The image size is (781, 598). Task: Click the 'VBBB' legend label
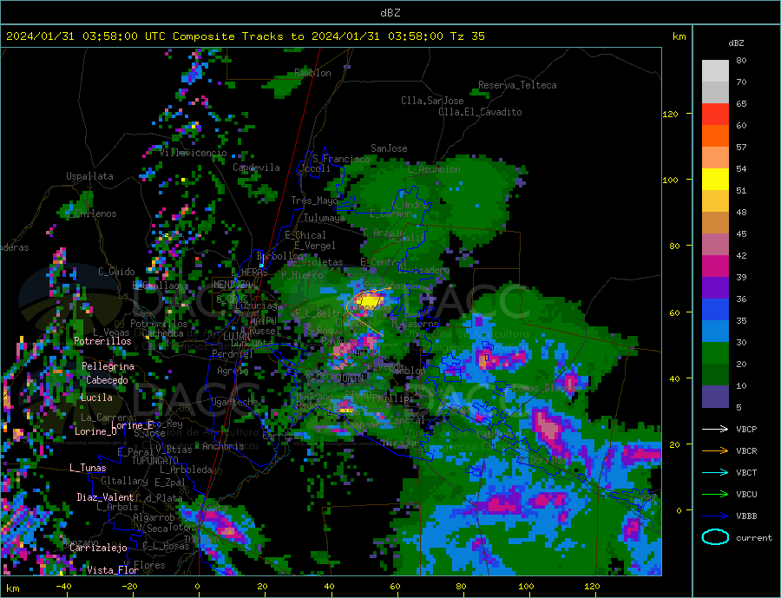point(746,516)
